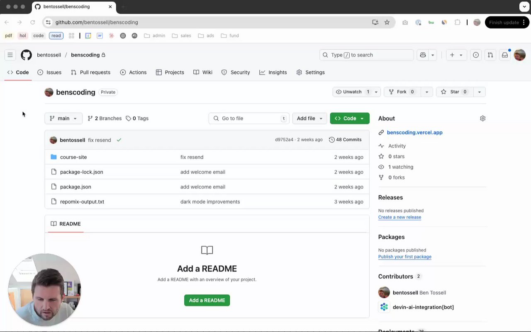531x332 pixels.
Task: View the 2 Branches link
Action: coord(105,118)
